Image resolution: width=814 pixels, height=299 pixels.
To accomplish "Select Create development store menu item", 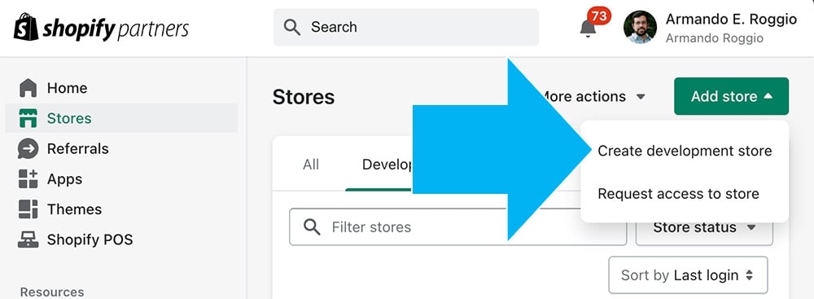I will click(685, 151).
